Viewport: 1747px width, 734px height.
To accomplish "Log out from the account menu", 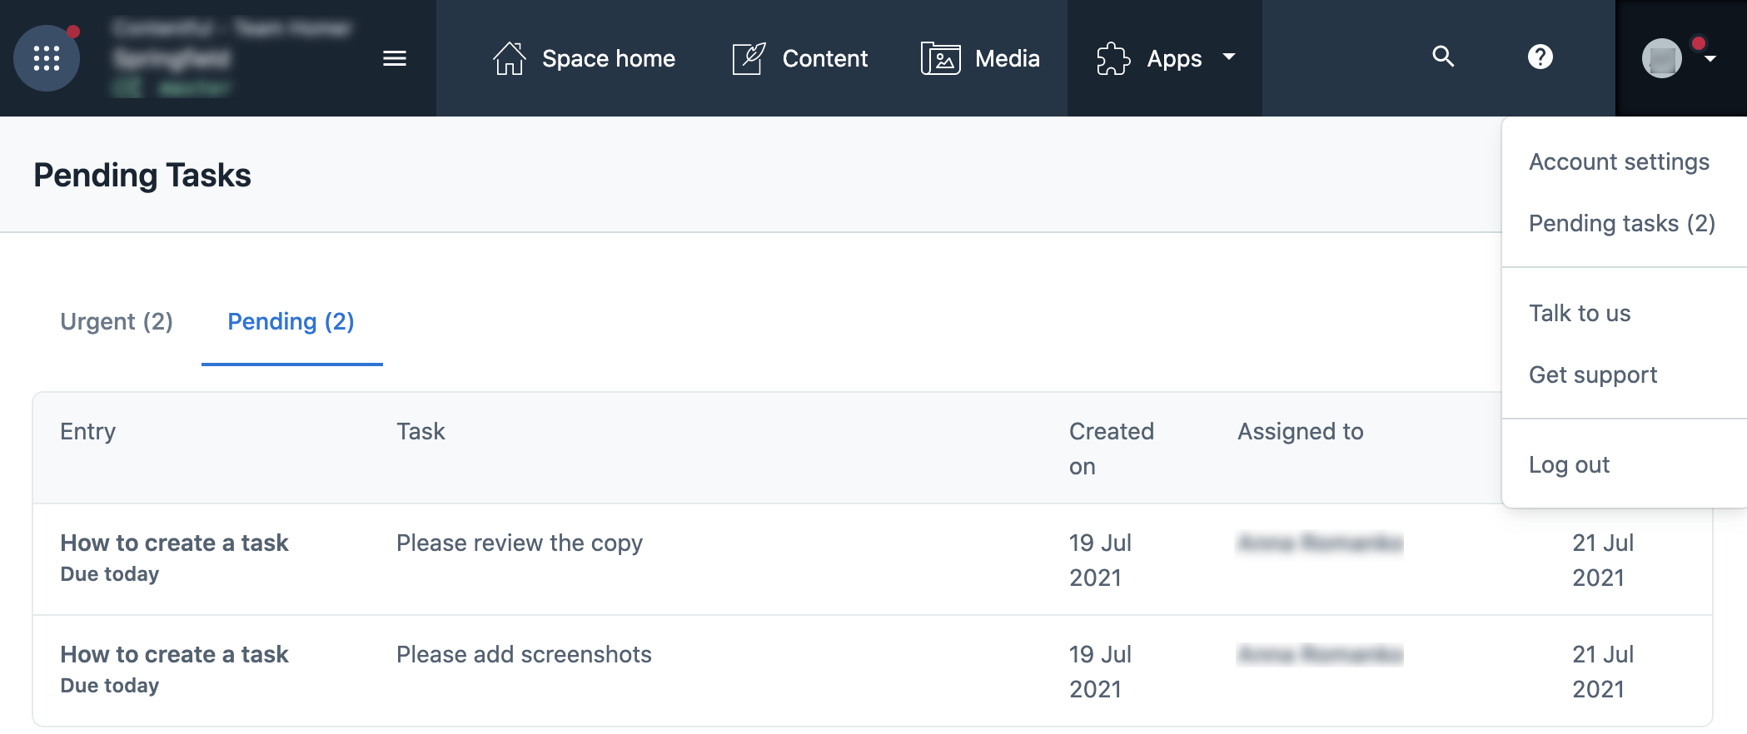I will click(x=1569, y=464).
